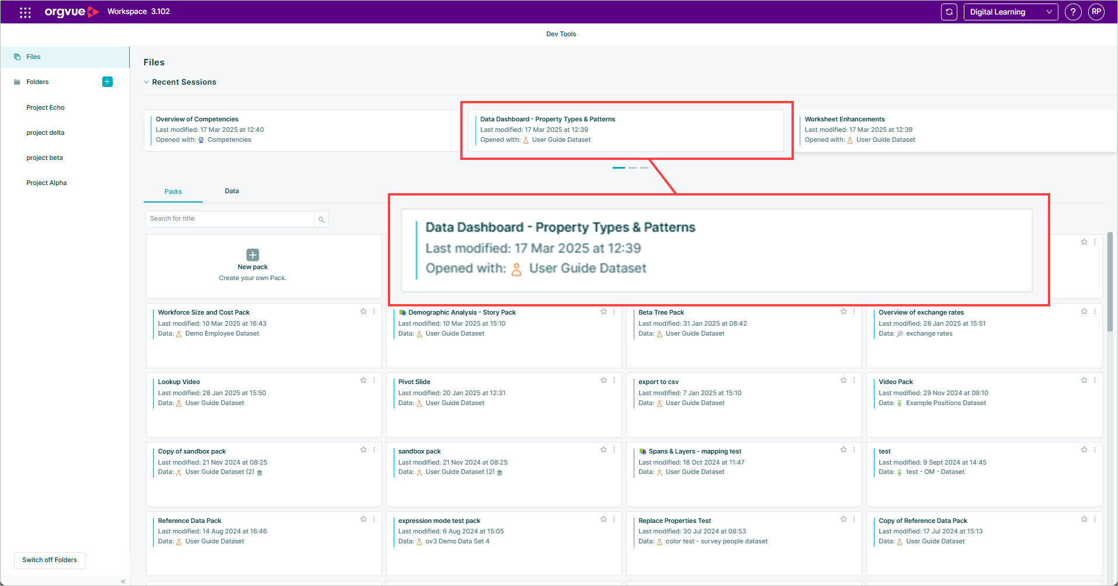Favorite the Beta Tree Pack with star

pyautogui.click(x=843, y=312)
